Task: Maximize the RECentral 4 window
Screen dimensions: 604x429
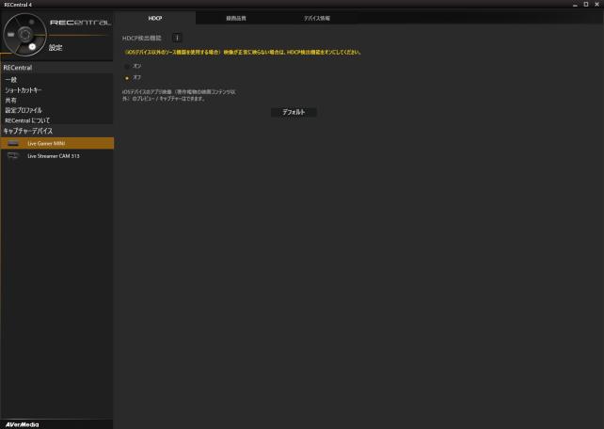Action: (x=586, y=5)
